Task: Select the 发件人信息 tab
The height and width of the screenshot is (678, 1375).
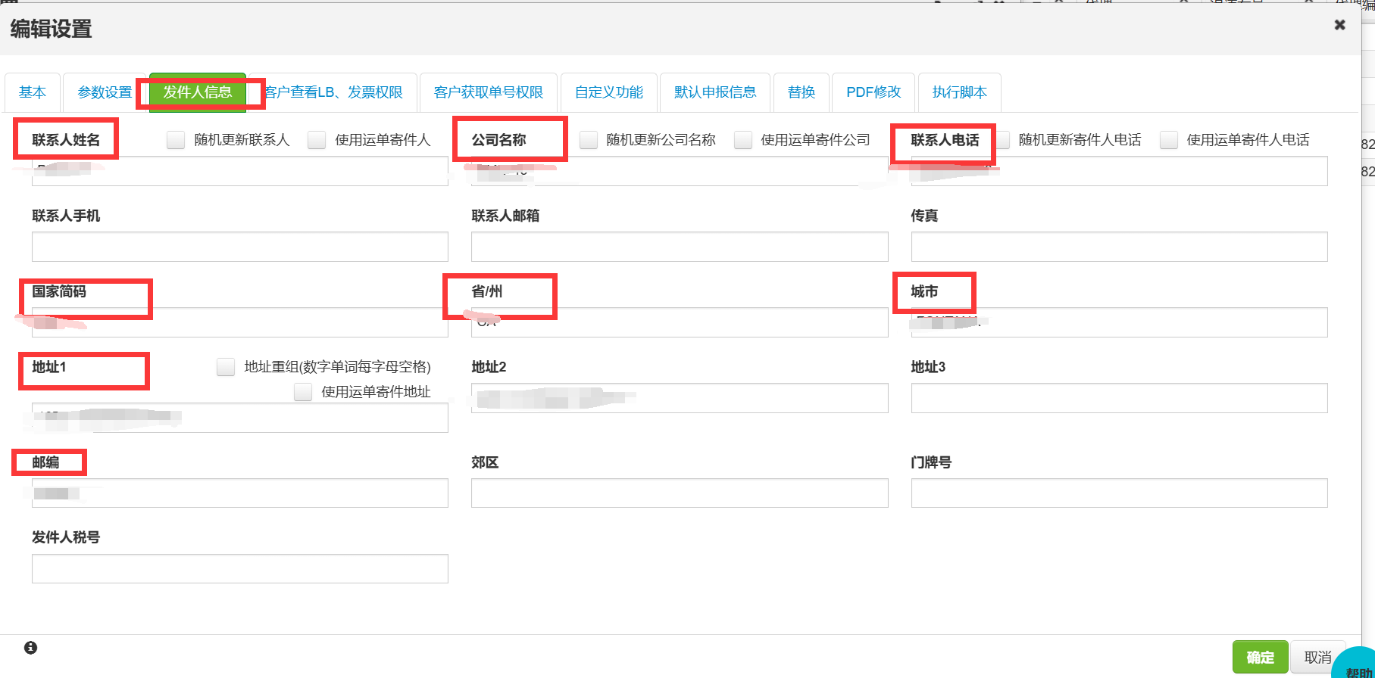Action: (x=198, y=92)
